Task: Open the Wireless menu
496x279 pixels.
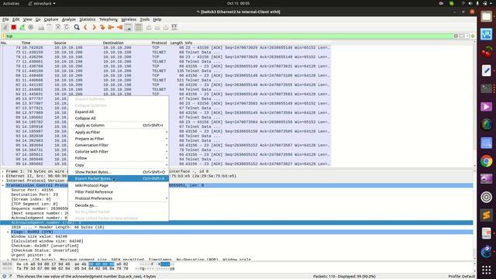Action: 129,19
